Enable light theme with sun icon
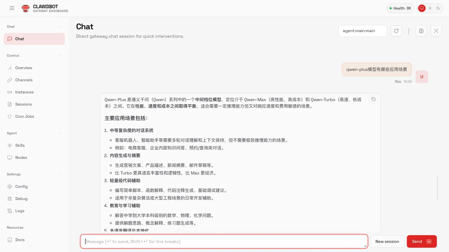The width and height of the screenshot is (449, 252). tap(430, 8)
